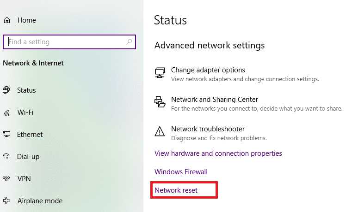This screenshot has height=212, width=358.
Task: Click the Dial-up connection icon
Action: [7, 157]
